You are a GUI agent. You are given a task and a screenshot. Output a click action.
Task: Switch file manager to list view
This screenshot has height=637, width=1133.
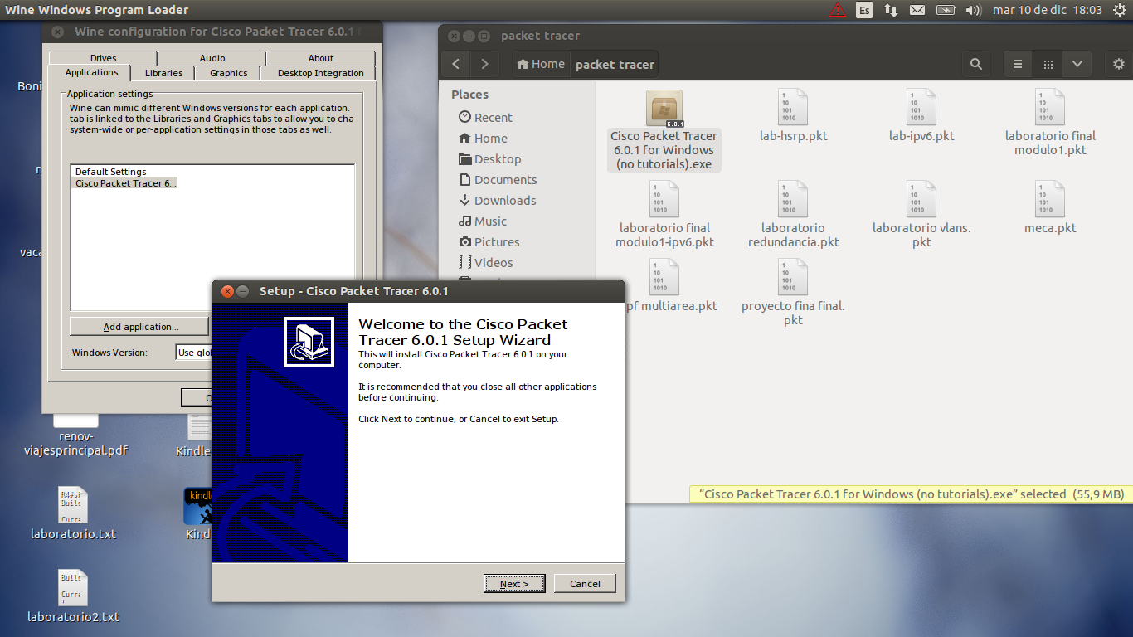1018,63
